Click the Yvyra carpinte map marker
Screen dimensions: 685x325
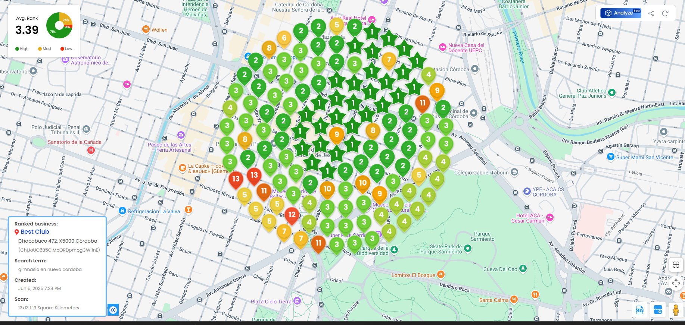click(664, 132)
